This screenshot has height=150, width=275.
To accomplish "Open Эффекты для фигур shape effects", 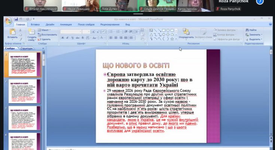I will coord(227,39).
